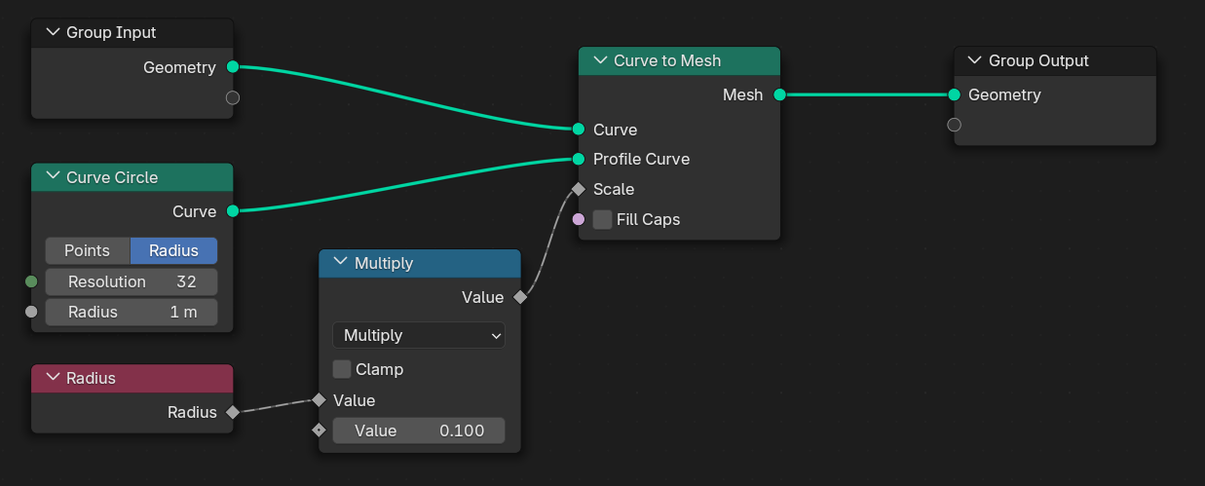The width and height of the screenshot is (1205, 486).
Task: Select the Points mode button
Action: click(x=88, y=250)
